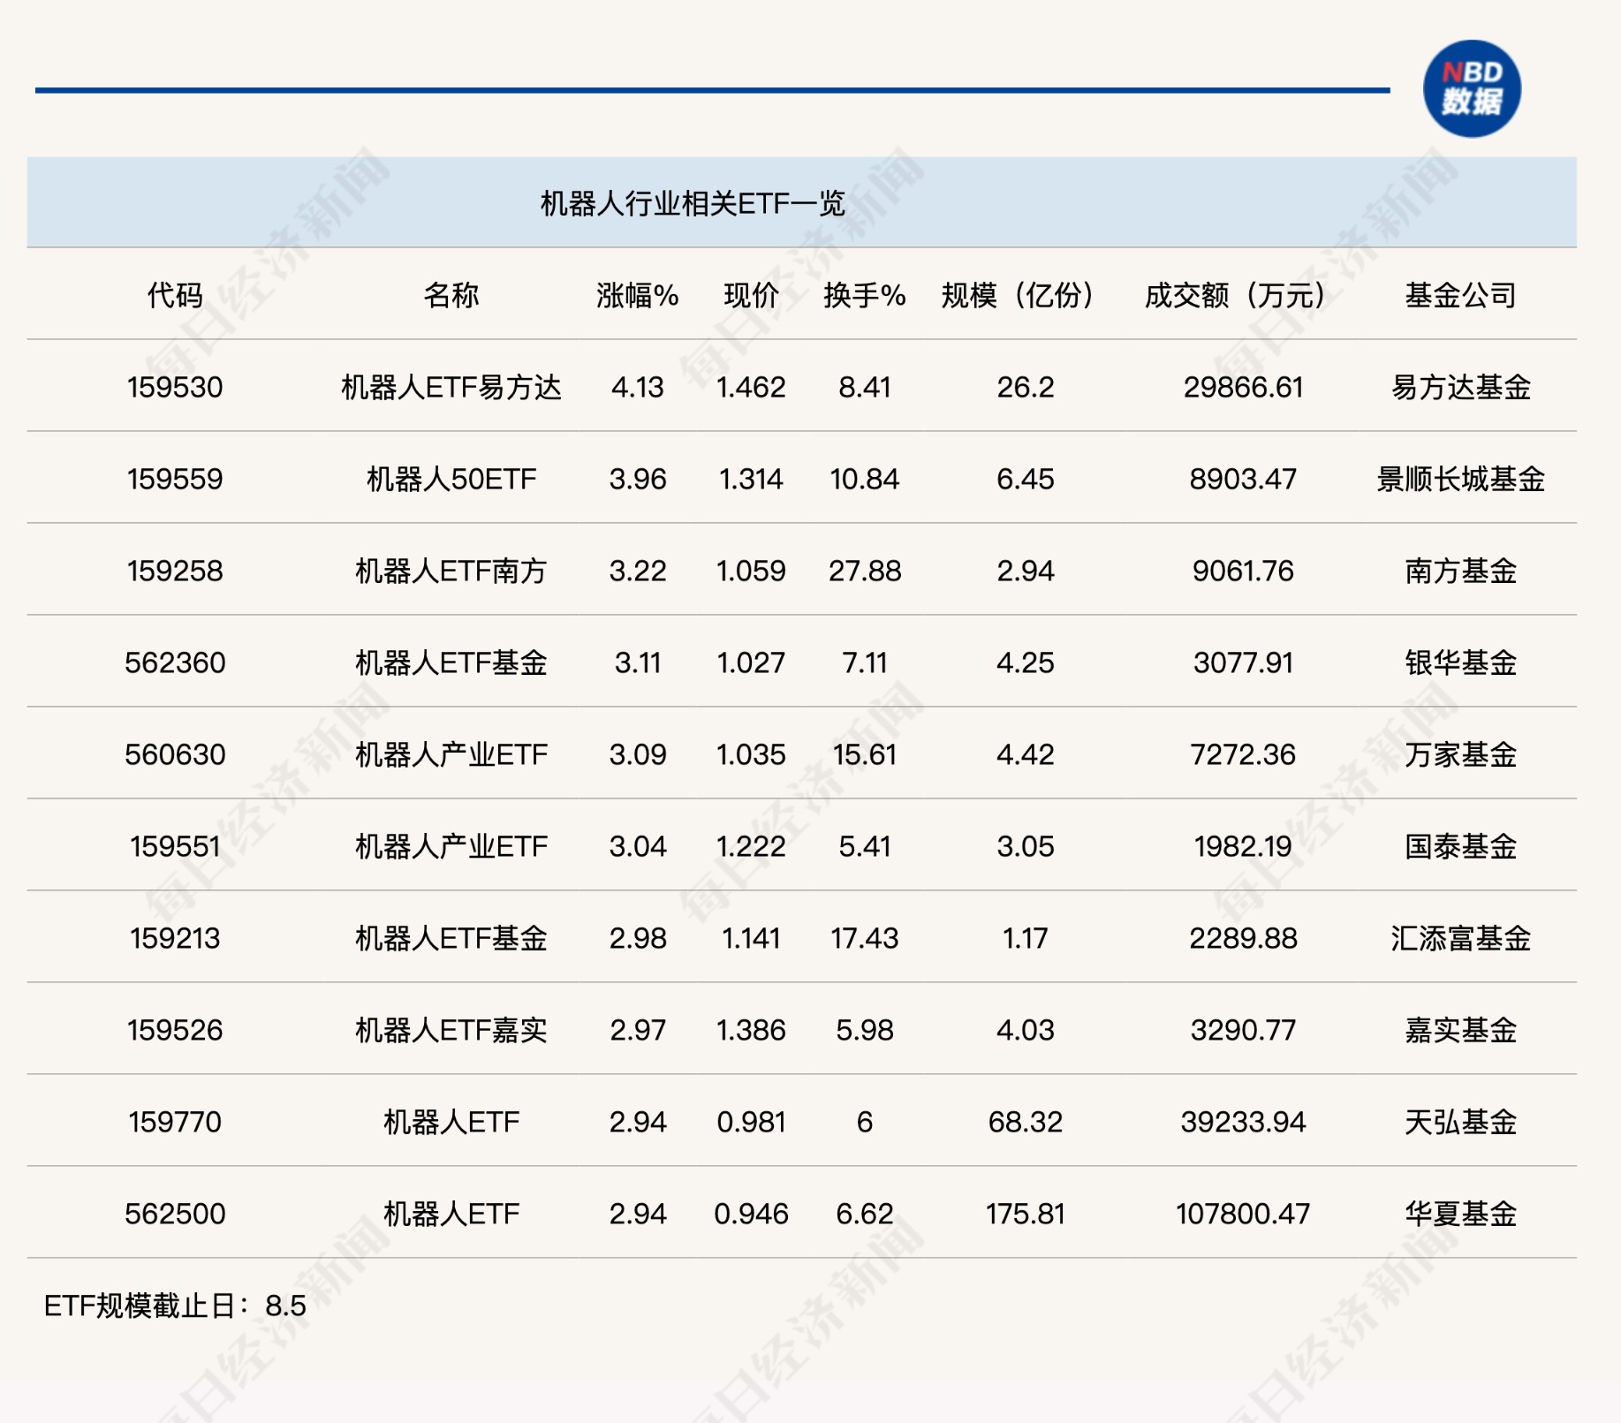Select code 159258
The height and width of the screenshot is (1423, 1621).
175,571
